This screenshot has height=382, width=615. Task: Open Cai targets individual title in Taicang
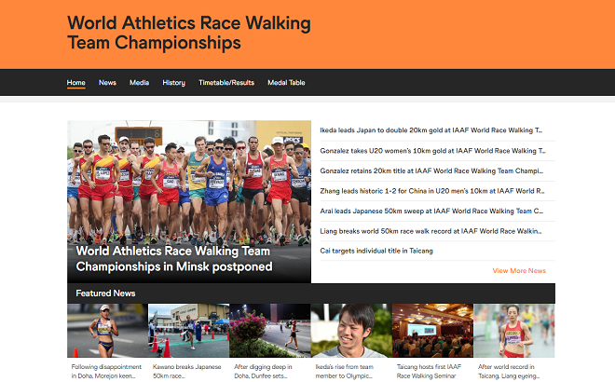376,251
